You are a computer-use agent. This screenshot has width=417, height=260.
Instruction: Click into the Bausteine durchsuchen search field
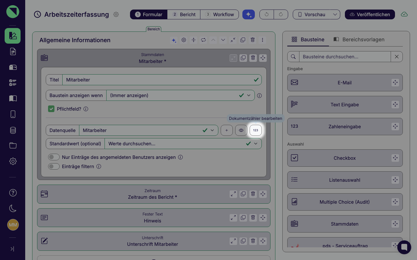345,57
